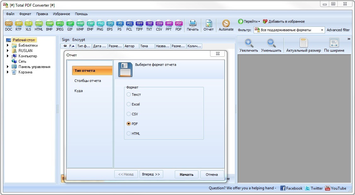Expand the Библиотеки tree node
Screen dimensions: 355x195
coord(8,45)
